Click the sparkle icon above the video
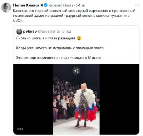This screenshot has height=136, width=143. click(x=76, y=71)
